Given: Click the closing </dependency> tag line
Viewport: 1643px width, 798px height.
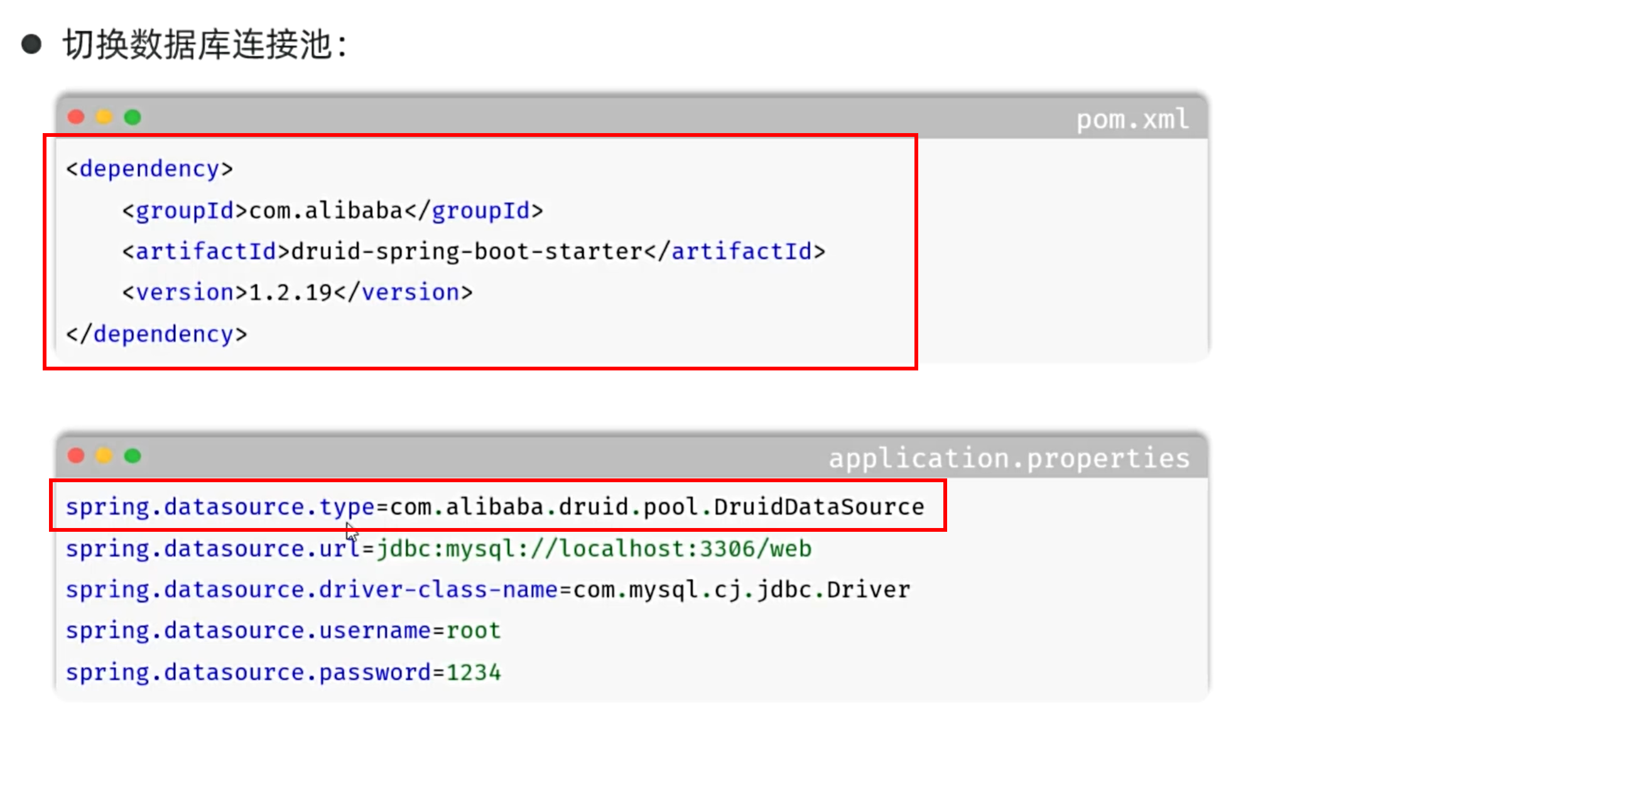Looking at the screenshot, I should point(157,334).
